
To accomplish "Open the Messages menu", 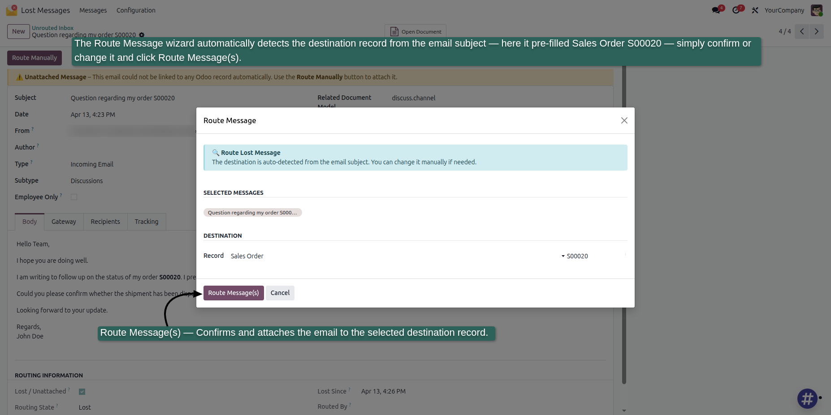I will tap(93, 10).
